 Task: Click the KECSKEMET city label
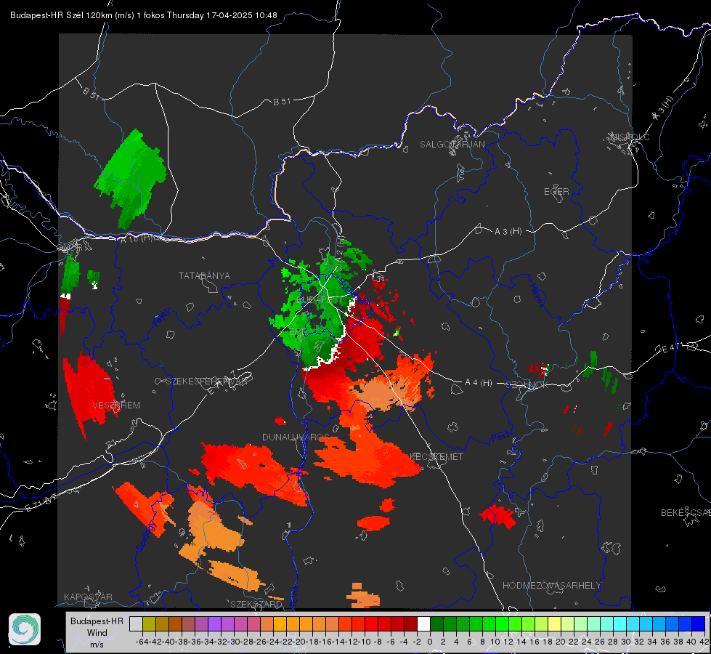[436, 457]
